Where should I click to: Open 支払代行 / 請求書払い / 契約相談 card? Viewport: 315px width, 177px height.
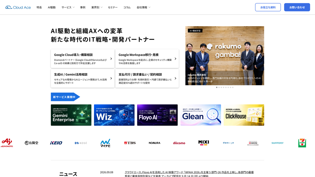tap(147, 78)
